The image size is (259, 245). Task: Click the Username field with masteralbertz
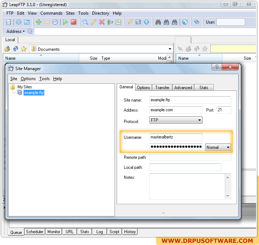point(176,137)
